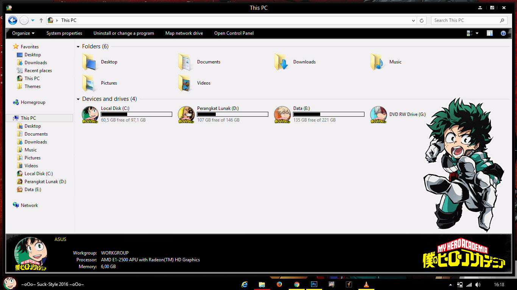
Task: Select Perangkat Lunak (D:) in the sidebar
Action: (x=45, y=182)
